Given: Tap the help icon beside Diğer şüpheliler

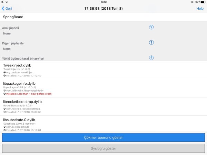Looking at the screenshot, I should (151, 42).
